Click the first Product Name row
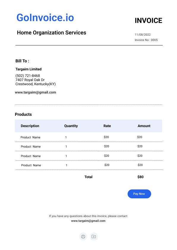 click(89, 137)
